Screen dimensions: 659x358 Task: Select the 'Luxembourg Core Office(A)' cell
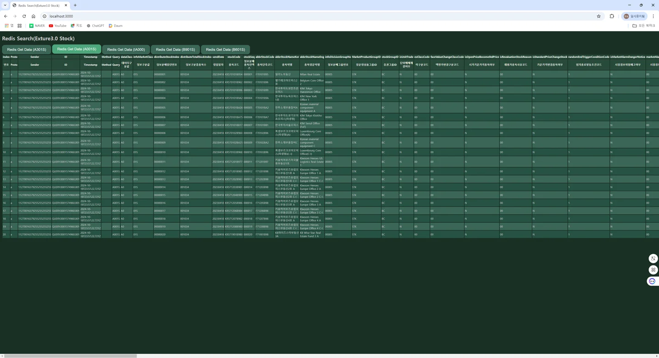click(x=312, y=132)
